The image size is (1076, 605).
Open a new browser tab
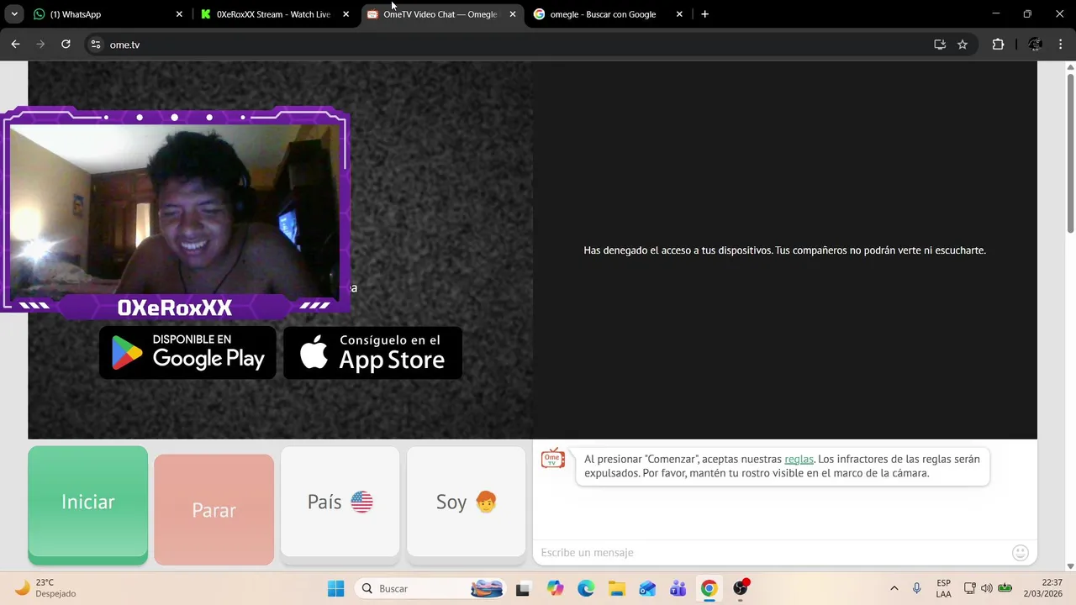[x=704, y=14]
